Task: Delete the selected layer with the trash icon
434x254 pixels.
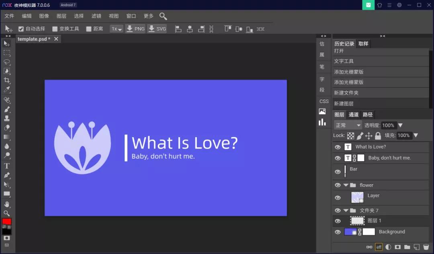Action: click(x=426, y=247)
